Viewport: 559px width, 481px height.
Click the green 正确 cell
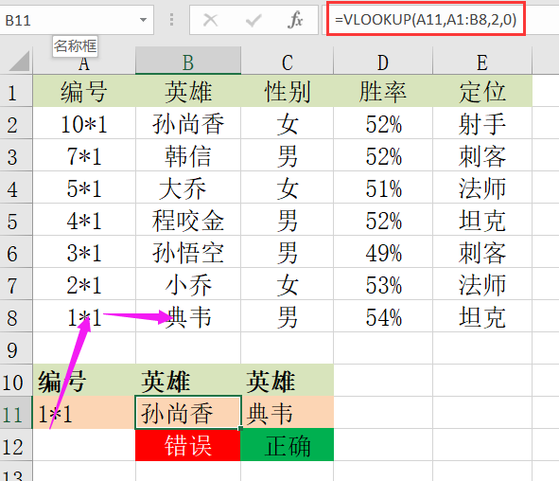coord(287,445)
